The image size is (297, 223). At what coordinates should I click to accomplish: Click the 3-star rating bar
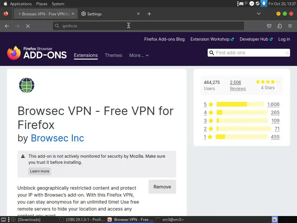click(242, 121)
